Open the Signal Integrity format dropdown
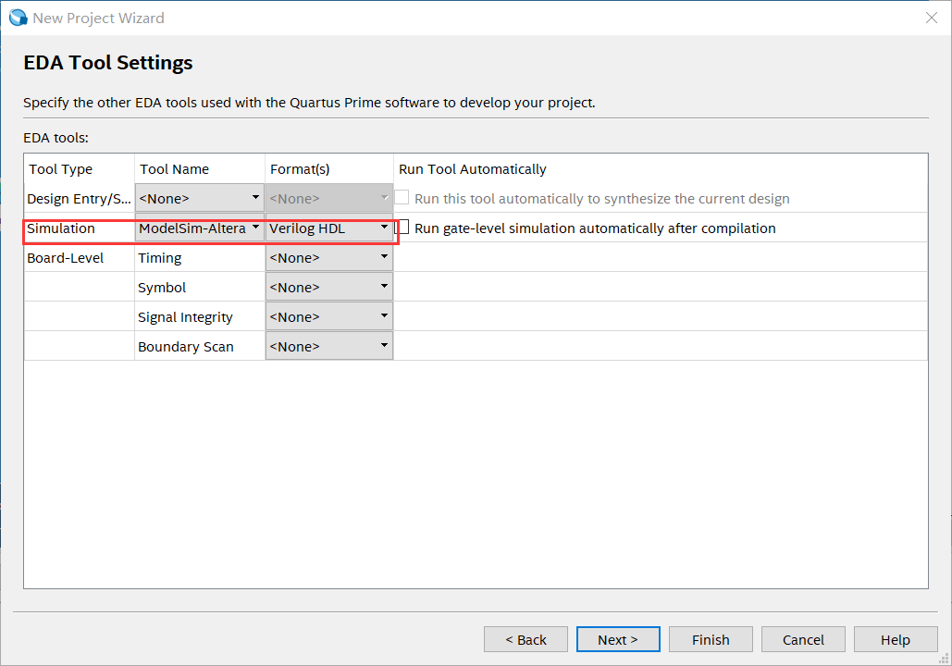Screen dimensions: 952x666 [329, 316]
